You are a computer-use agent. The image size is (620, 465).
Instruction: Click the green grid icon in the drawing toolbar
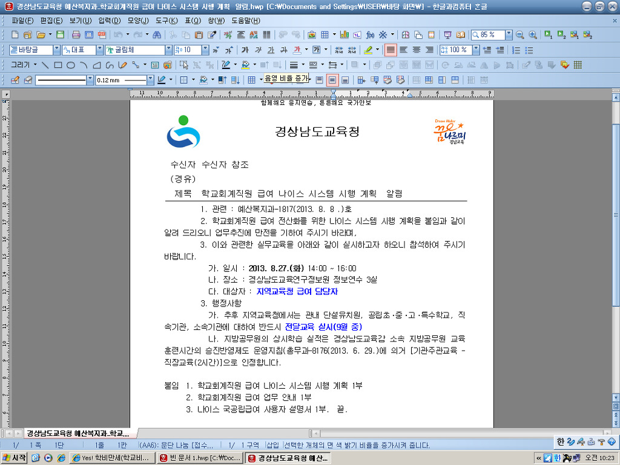578,65
